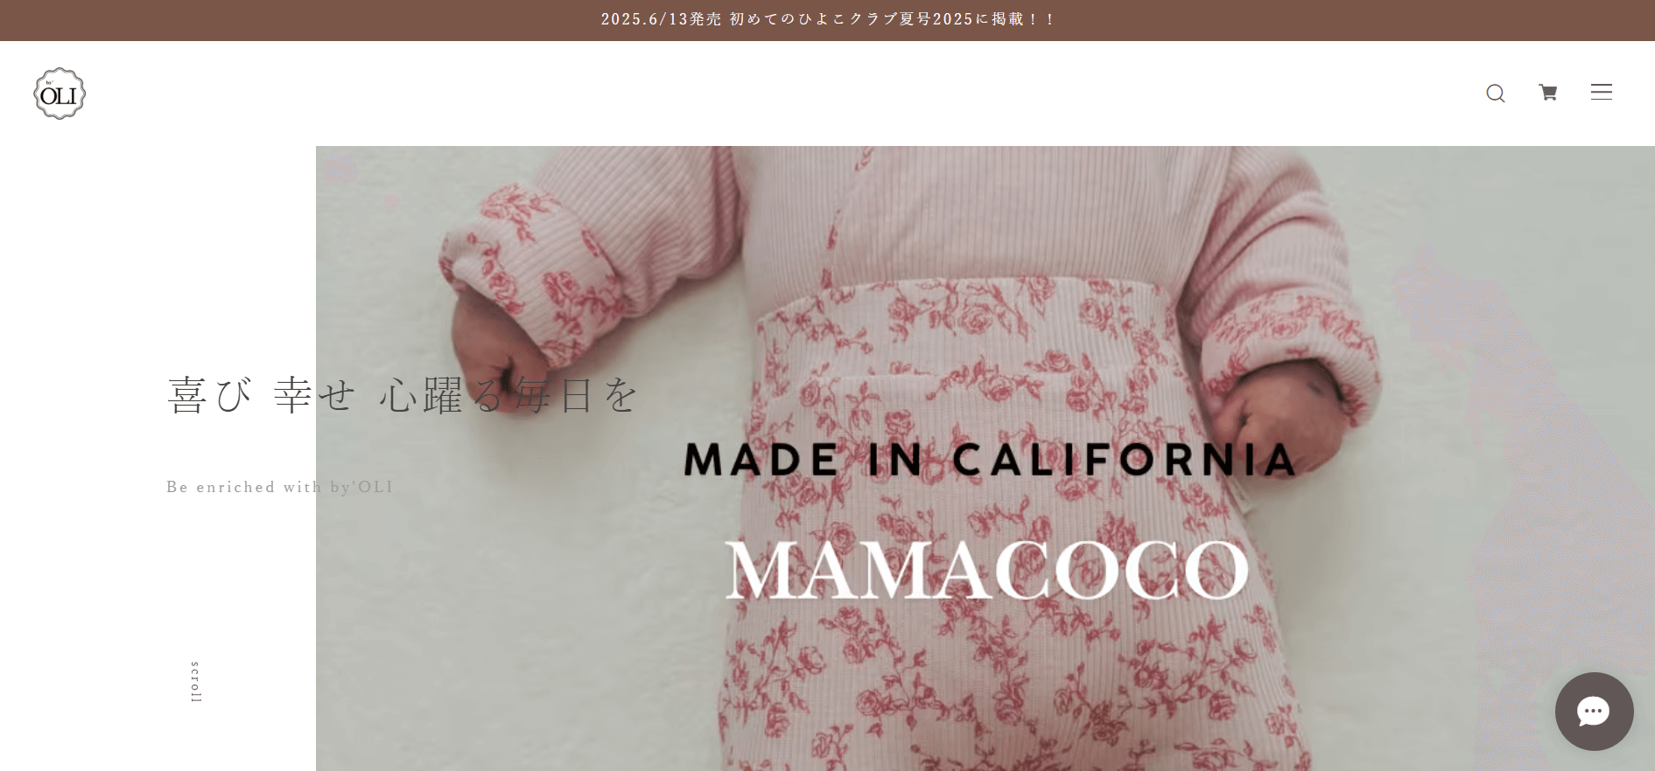
Task: Click the floral pants below MAMACOCO text
Action: (989, 691)
